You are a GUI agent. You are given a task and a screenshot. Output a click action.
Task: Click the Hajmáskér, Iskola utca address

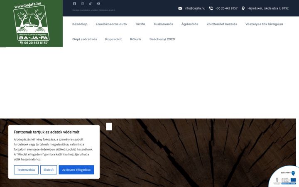268,8
